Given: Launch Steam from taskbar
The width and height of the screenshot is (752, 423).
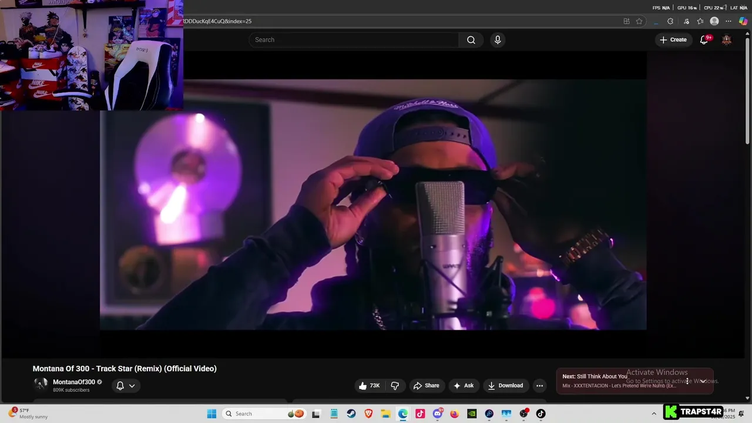Looking at the screenshot, I should tap(351, 414).
